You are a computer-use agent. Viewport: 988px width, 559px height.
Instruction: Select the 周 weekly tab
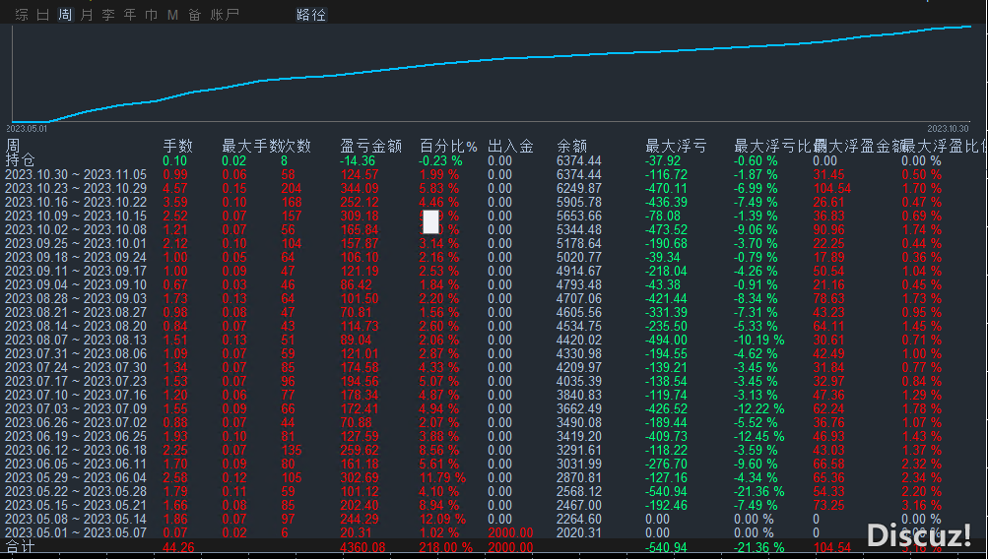[x=65, y=15]
